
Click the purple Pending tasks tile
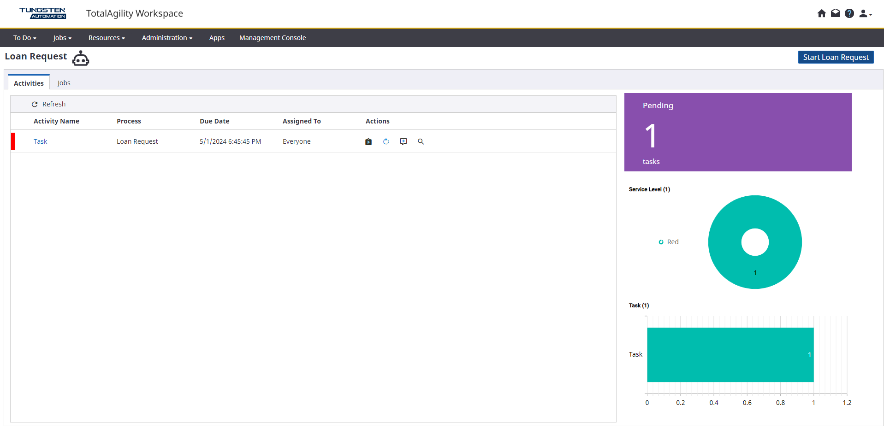(x=738, y=132)
